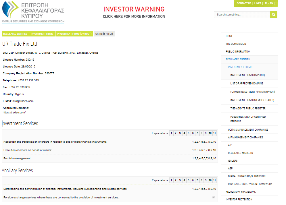Open explanation number 11 in Investment Services
Screen dimensions: 286x205
[x=214, y=133]
